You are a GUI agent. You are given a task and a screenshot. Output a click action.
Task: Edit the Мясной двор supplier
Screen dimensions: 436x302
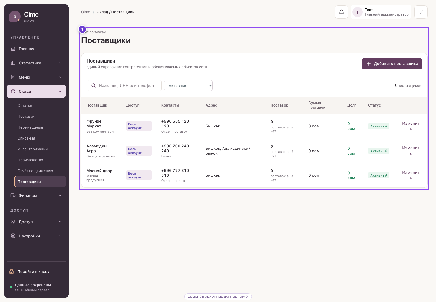(x=411, y=175)
